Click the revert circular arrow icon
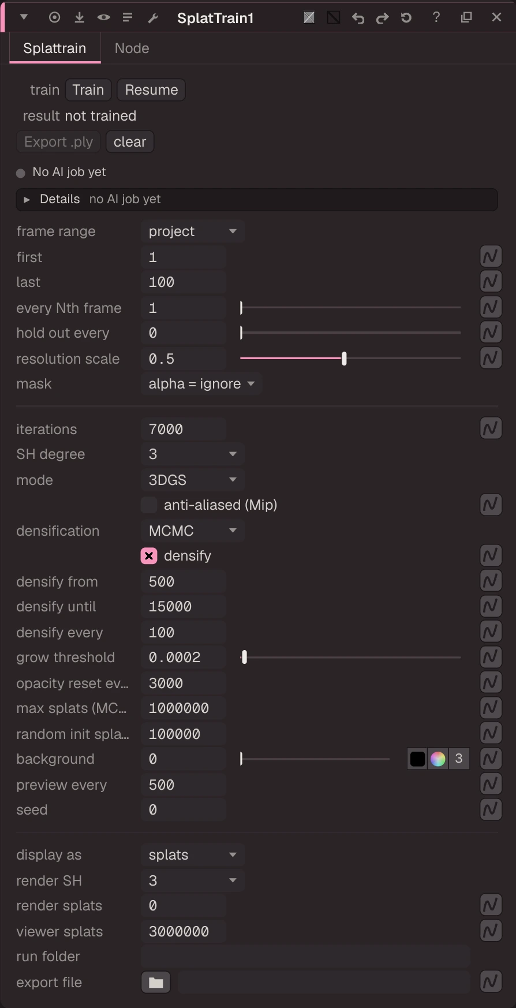 [406, 18]
